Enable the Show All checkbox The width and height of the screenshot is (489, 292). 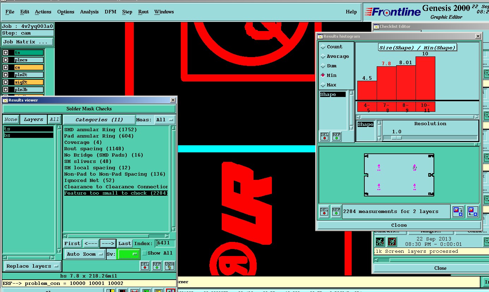[x=144, y=253]
